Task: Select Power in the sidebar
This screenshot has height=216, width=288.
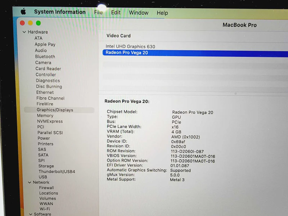Action: point(44,138)
